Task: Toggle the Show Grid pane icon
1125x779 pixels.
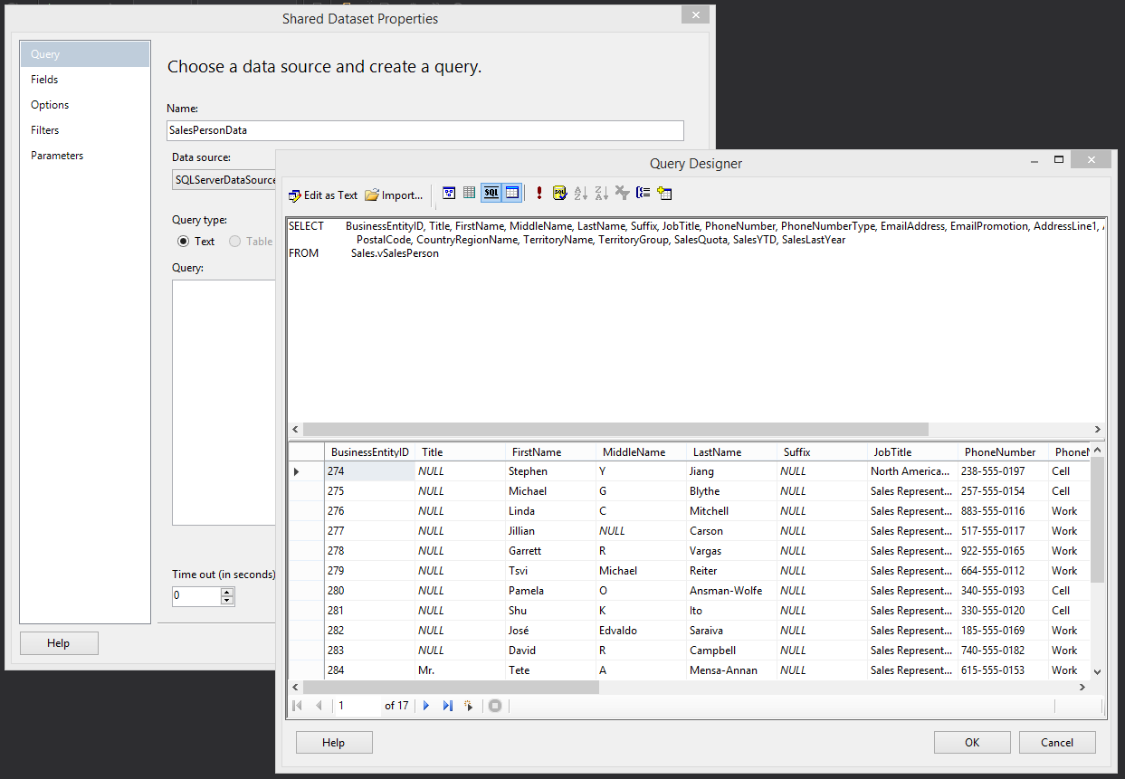Action: [469, 193]
